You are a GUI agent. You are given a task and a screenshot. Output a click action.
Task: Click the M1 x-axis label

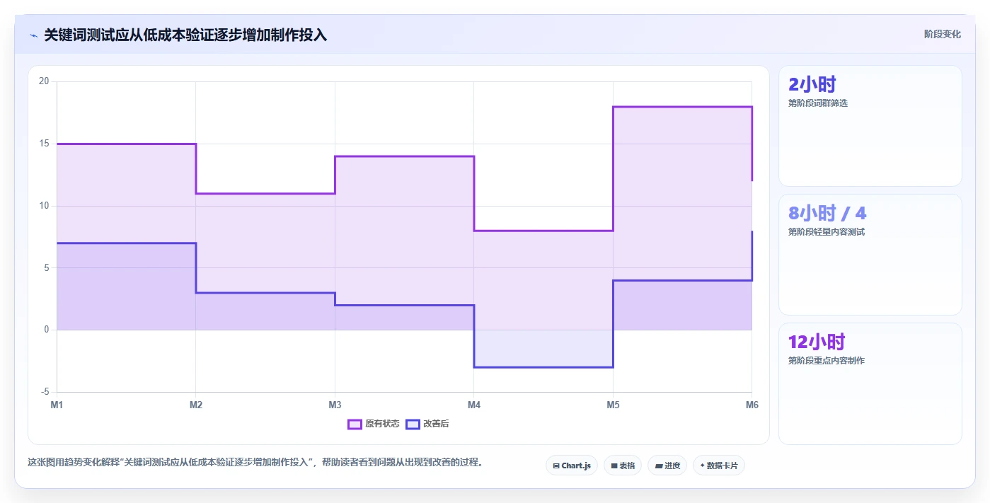point(57,405)
